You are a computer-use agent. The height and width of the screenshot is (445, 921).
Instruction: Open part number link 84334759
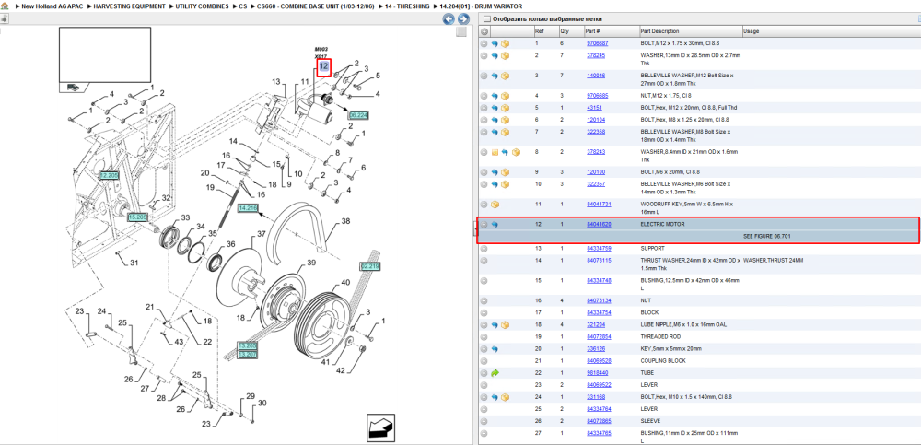pos(599,249)
